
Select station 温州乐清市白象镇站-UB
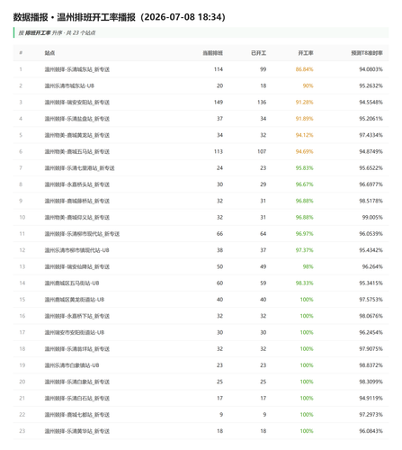72,365
